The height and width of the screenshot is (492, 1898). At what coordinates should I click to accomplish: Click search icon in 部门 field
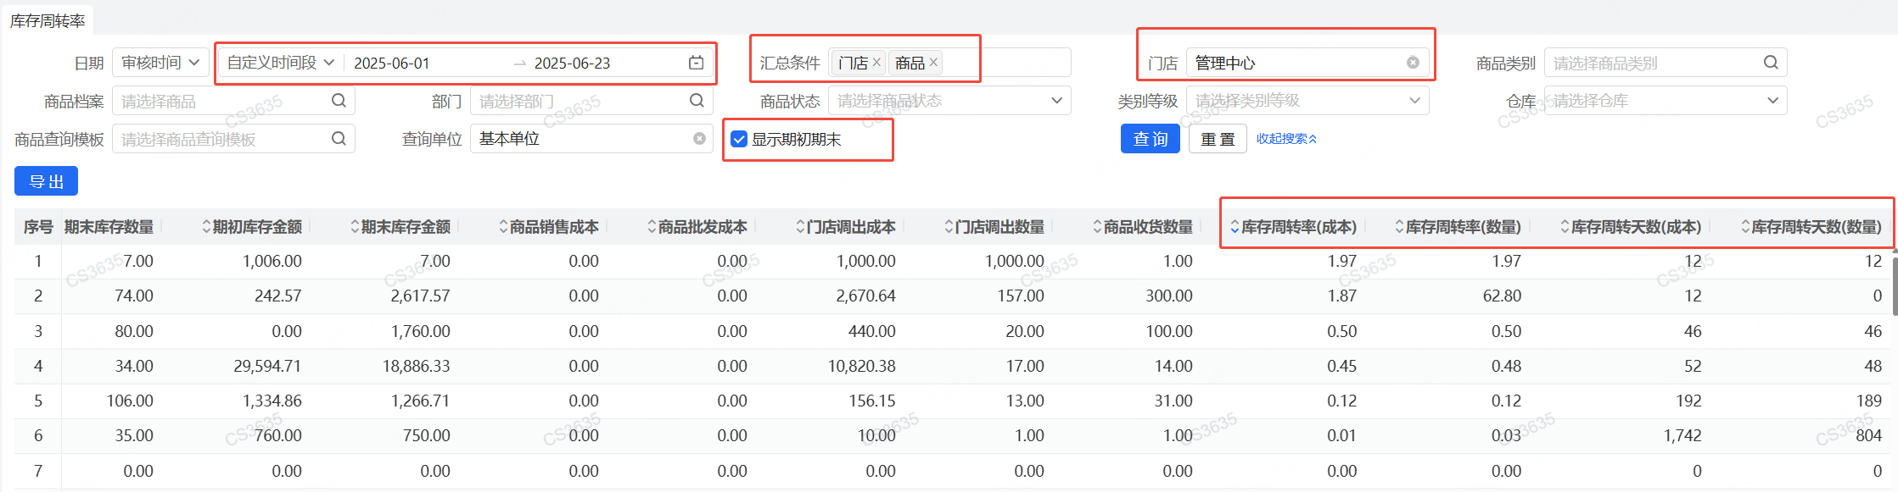pos(697,101)
